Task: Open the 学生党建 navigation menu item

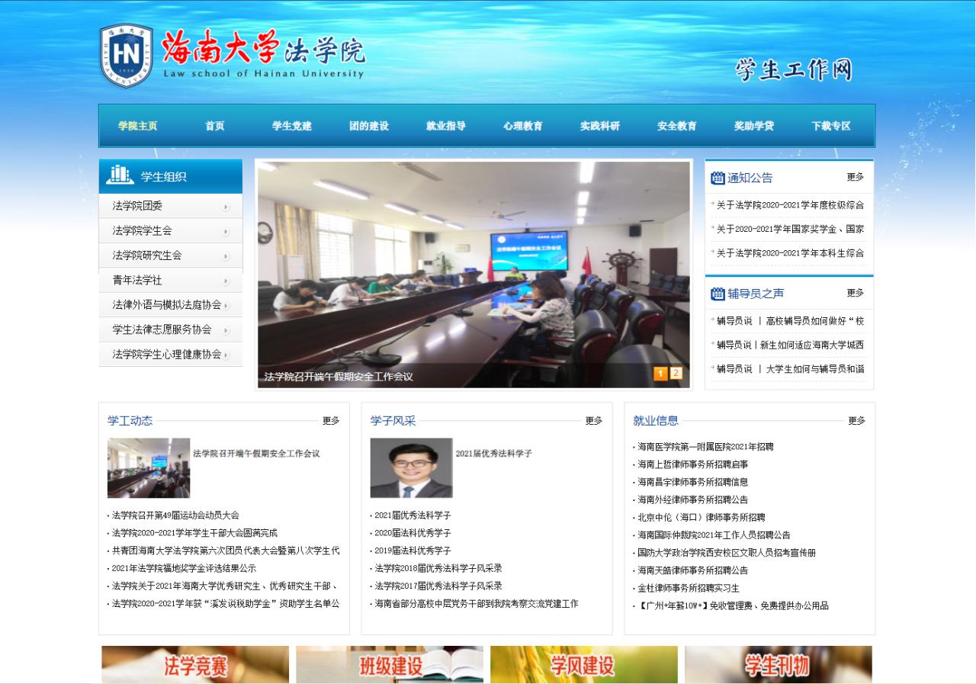Action: point(292,126)
